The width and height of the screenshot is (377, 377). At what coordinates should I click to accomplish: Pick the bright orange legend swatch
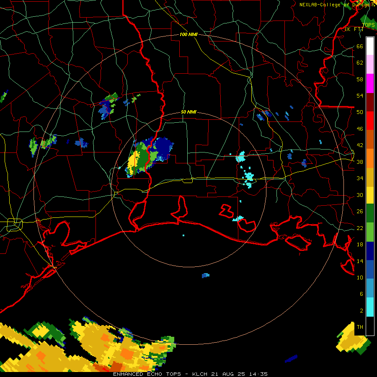pos(370,158)
